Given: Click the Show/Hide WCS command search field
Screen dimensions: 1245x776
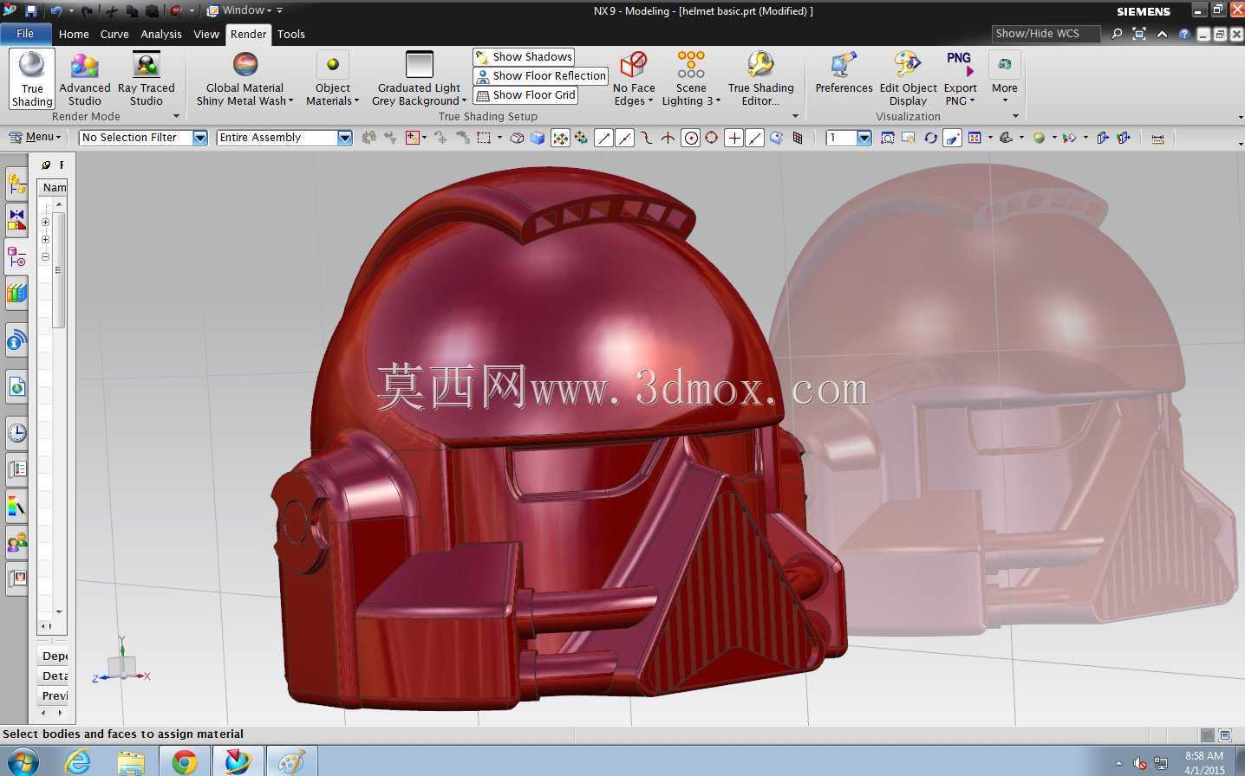Looking at the screenshot, I should (x=1046, y=34).
